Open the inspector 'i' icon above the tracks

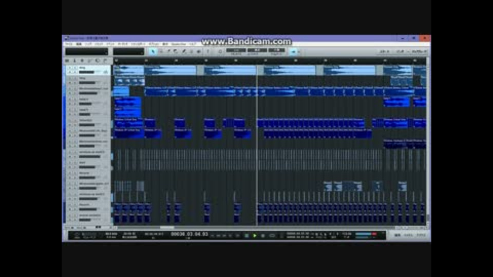tap(74, 61)
